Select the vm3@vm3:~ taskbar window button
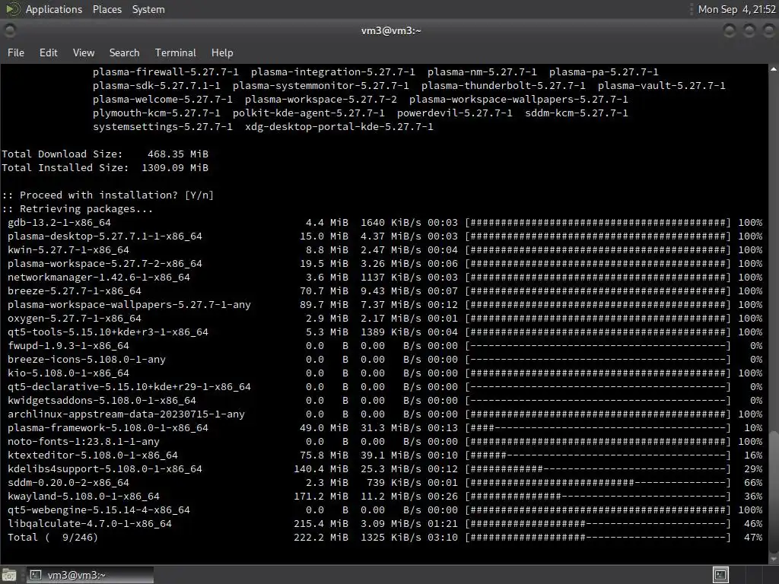Image resolution: width=779 pixels, height=584 pixels. click(x=90, y=575)
